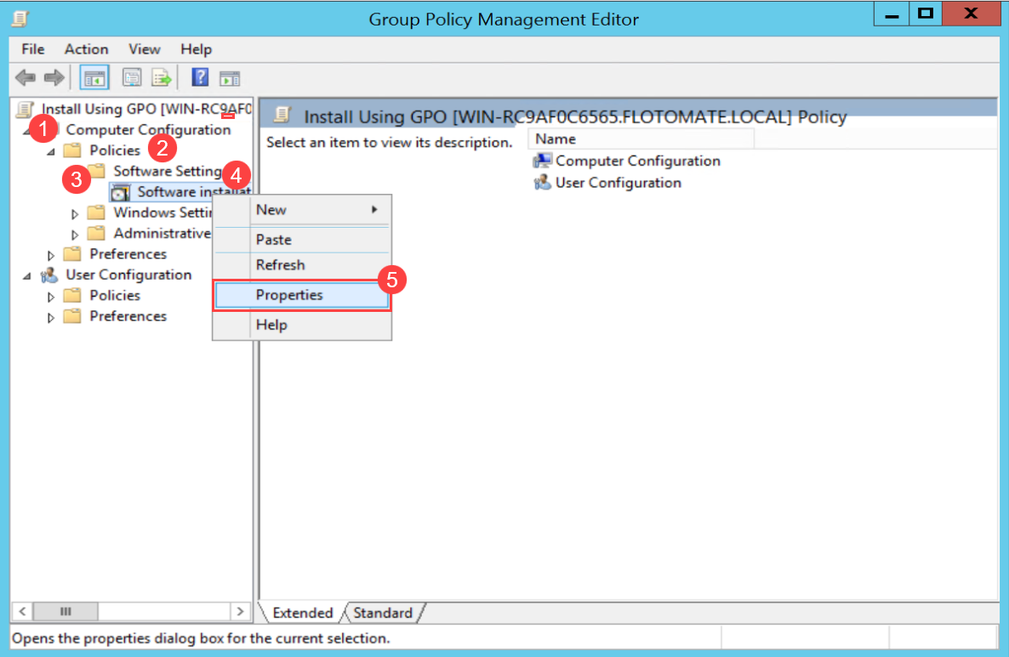Expand the Windows Settings tree node
The height and width of the screenshot is (657, 1009).
pyautogui.click(x=75, y=213)
